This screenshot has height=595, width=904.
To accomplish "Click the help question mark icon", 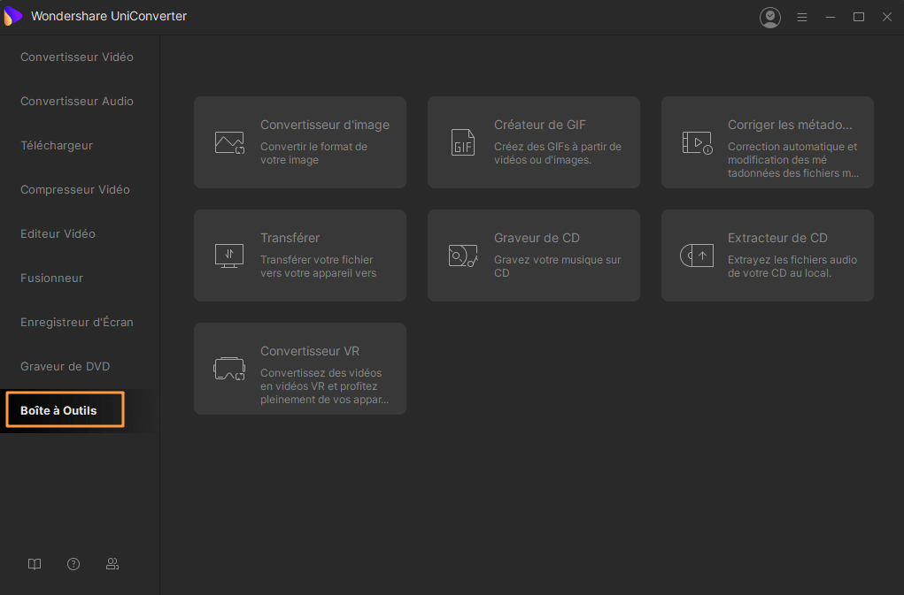I will (73, 564).
